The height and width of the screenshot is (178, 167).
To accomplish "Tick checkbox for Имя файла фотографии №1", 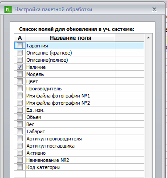I will (20, 95).
